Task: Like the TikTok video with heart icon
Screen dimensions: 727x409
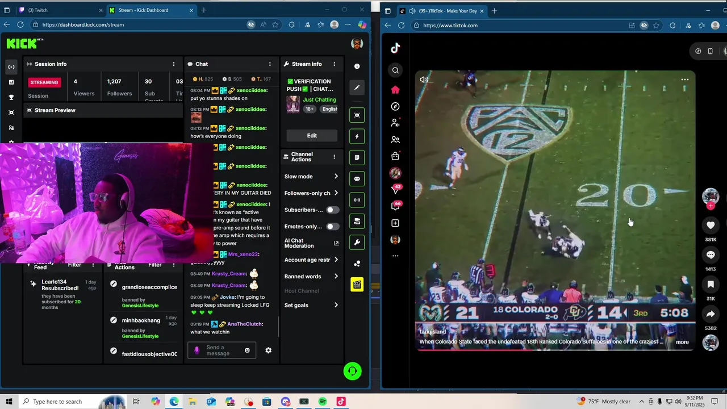Action: point(711,226)
